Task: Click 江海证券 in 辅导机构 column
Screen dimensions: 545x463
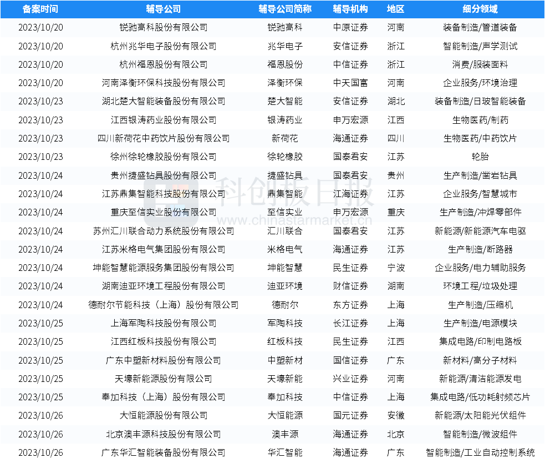Action: [x=350, y=194]
